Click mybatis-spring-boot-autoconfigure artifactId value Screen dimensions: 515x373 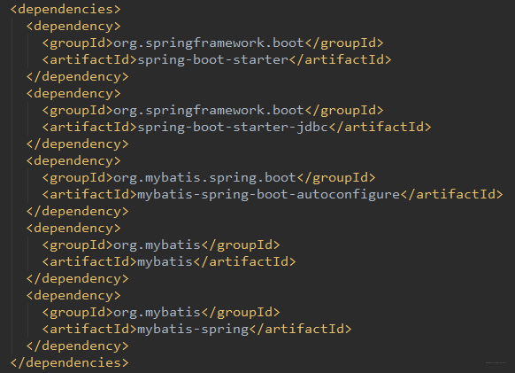tap(269, 194)
